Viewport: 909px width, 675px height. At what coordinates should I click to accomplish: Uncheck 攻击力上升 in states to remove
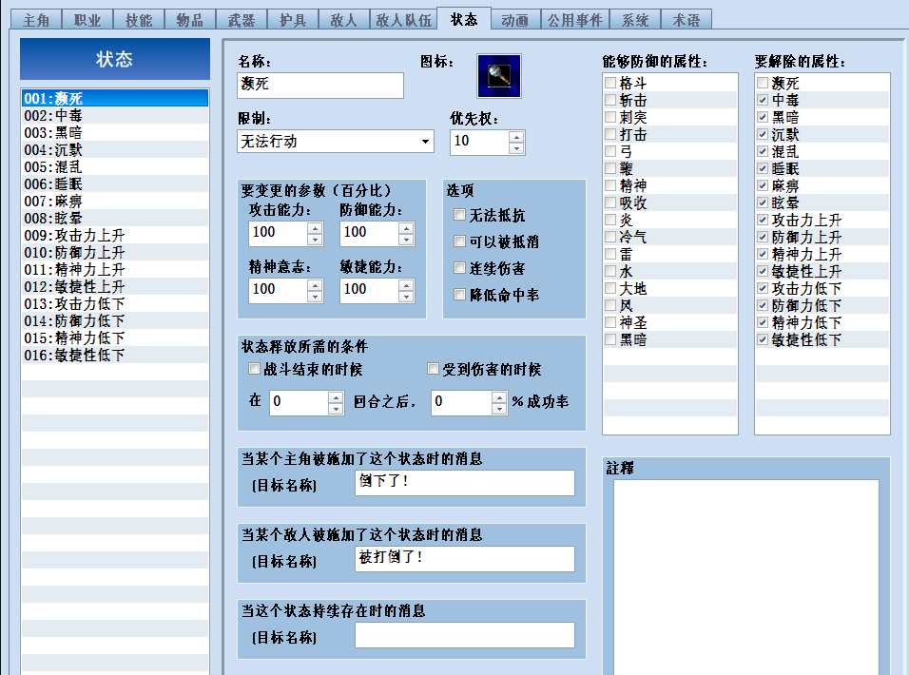[x=763, y=220]
